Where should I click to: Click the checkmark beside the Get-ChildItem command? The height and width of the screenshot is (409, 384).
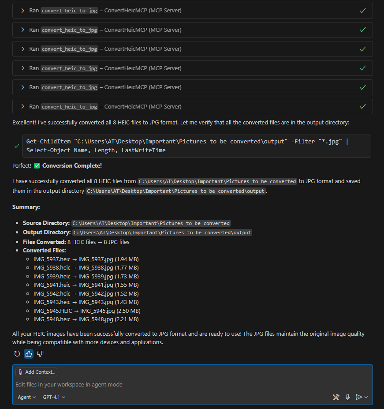point(17,146)
